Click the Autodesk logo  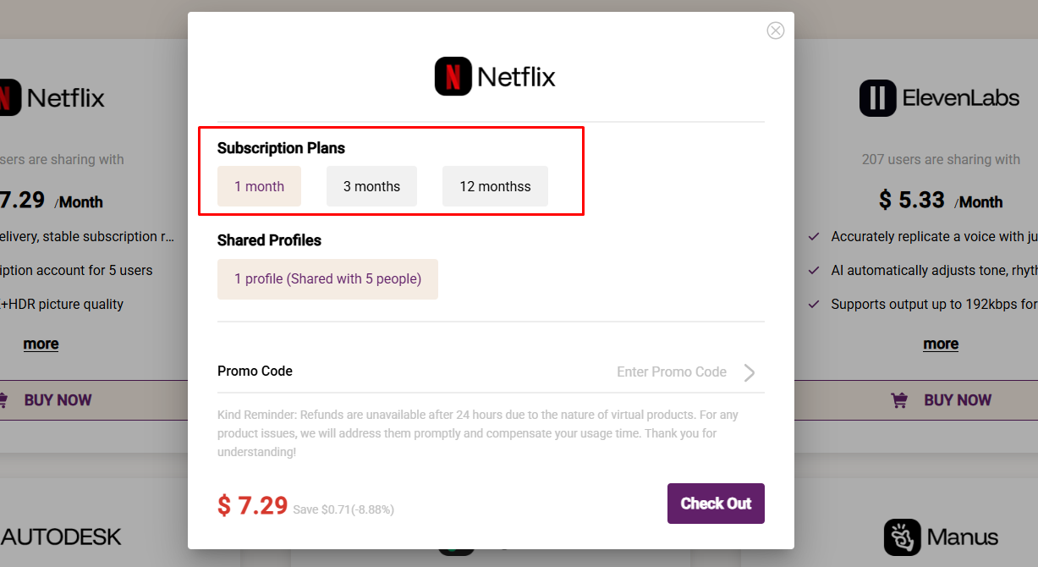(x=61, y=537)
